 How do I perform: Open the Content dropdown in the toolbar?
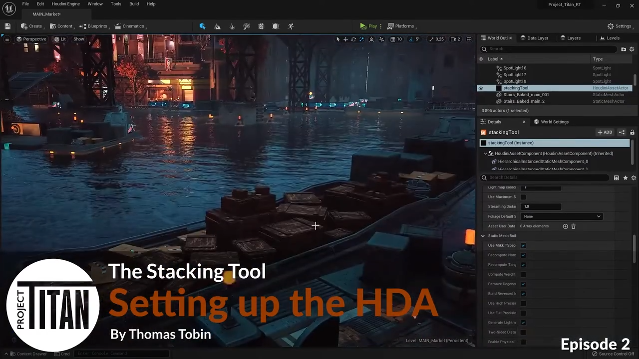point(61,26)
